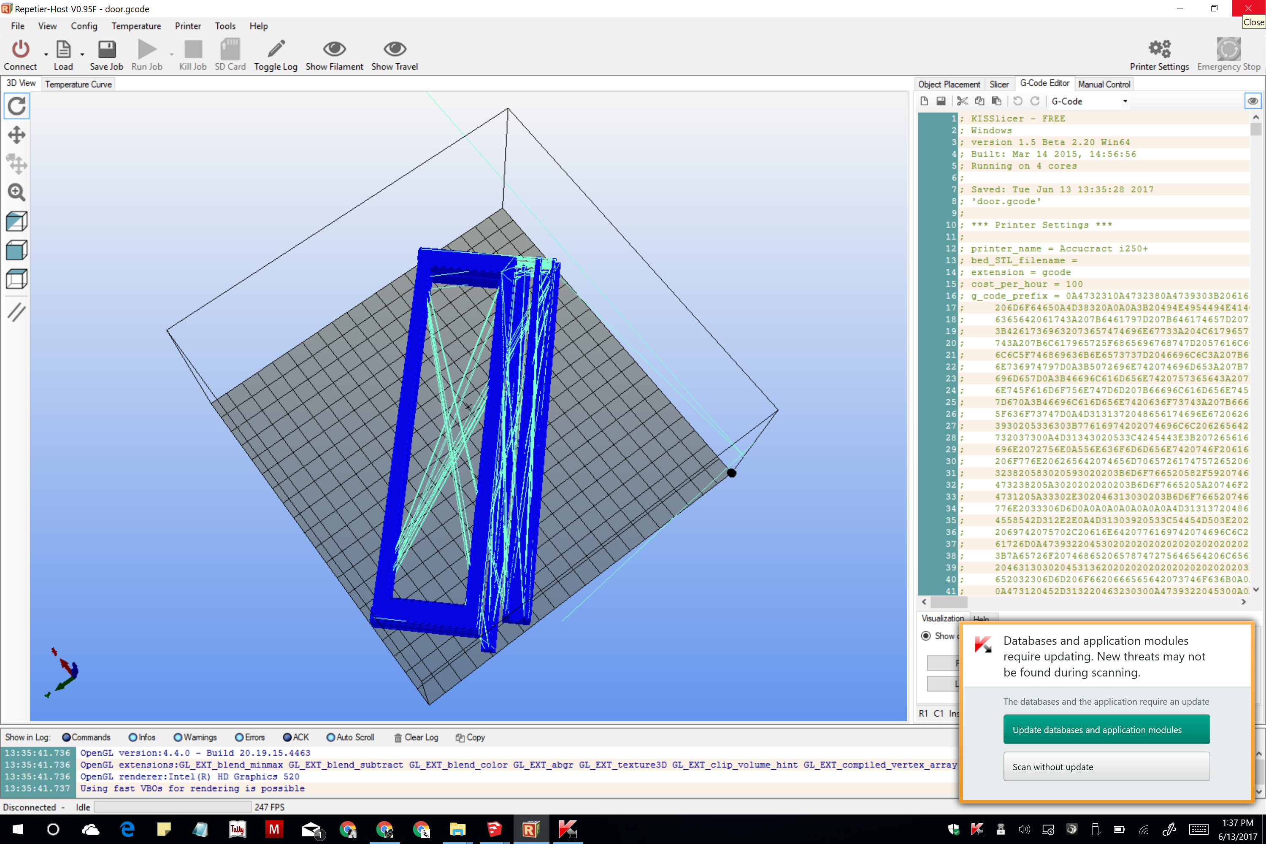
Task: Click scroll-down arrow of G-Code editor
Action: pos(1256,590)
